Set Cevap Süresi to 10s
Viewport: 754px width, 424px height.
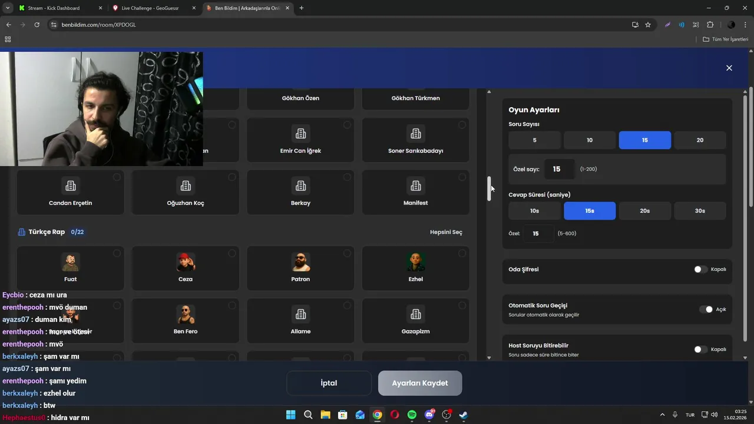534,211
